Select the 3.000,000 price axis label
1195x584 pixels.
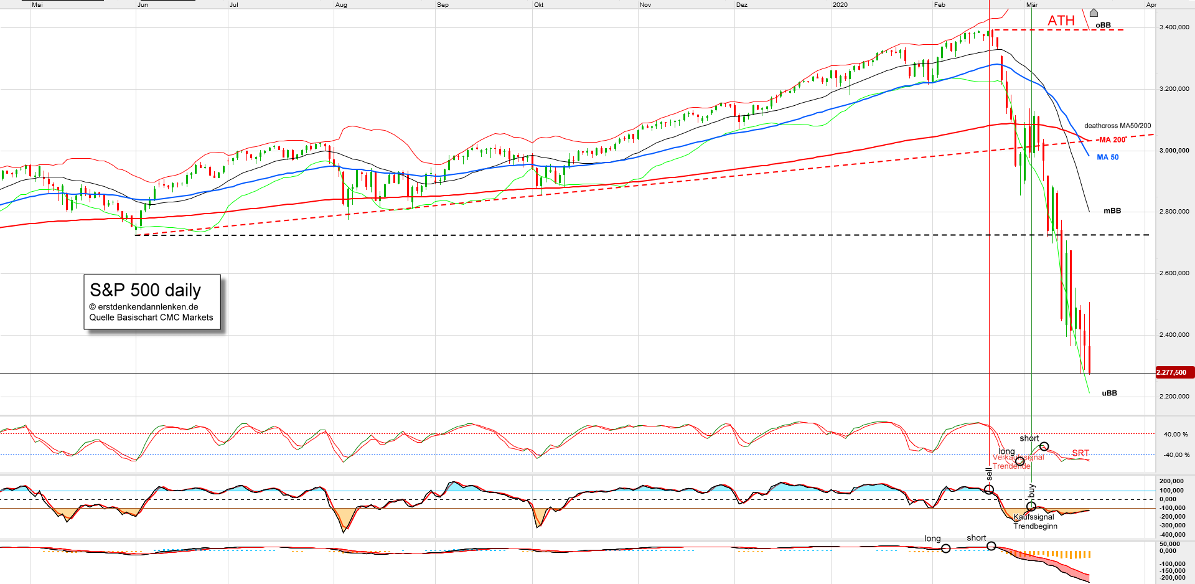(x=1174, y=151)
